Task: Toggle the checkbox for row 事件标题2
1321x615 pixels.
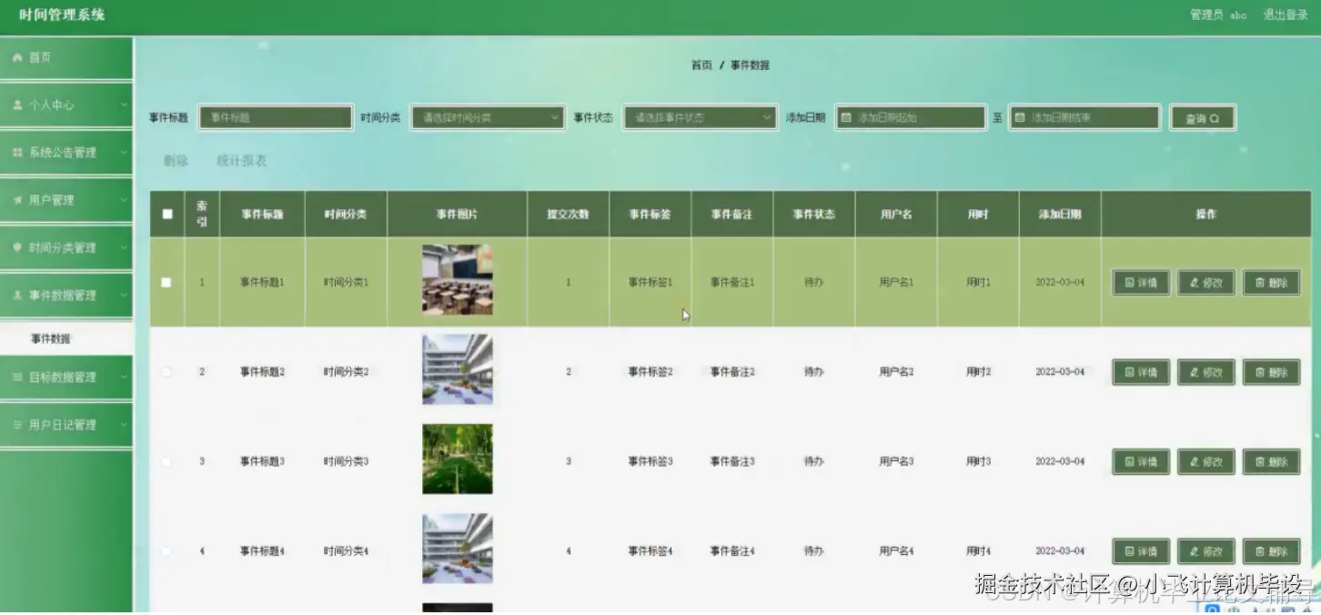Action: pos(166,372)
